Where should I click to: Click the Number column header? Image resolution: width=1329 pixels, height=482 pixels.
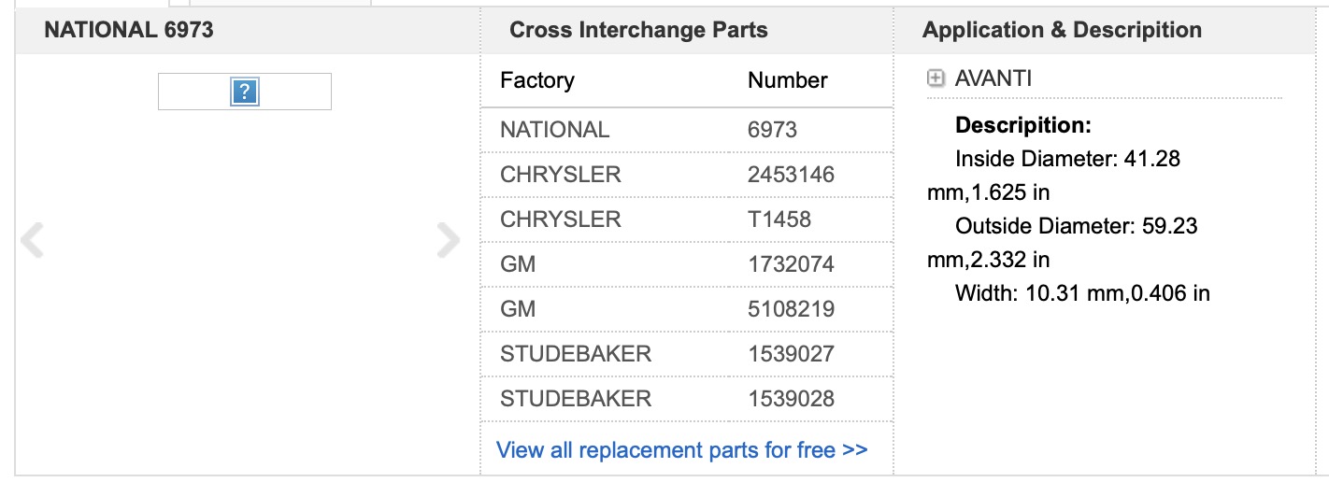tap(787, 80)
